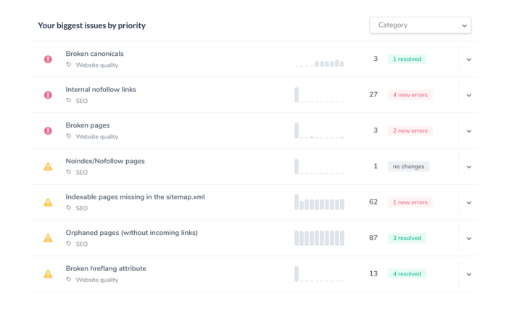Click the red error icon for Broken canonicals
514x319 pixels.
click(48, 59)
